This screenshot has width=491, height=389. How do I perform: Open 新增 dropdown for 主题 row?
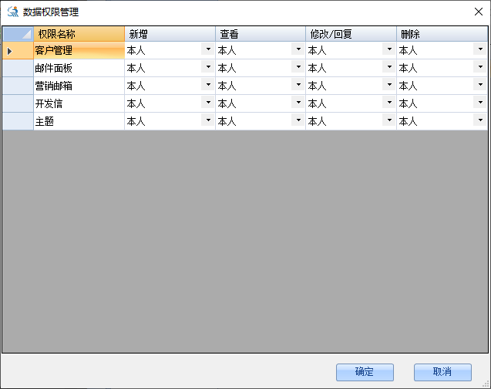tap(208, 120)
